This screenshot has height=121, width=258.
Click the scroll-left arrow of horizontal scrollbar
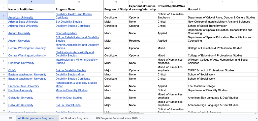[255, 113]
